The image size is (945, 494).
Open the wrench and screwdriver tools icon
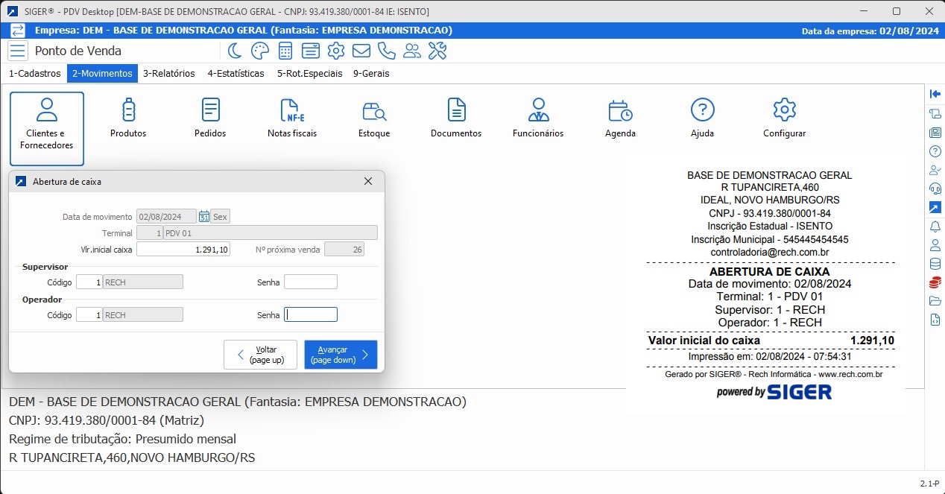437,51
